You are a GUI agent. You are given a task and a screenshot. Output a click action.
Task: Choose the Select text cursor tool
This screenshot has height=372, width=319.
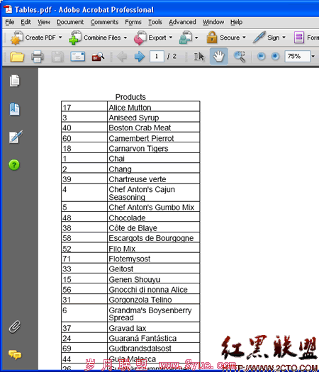pos(199,57)
